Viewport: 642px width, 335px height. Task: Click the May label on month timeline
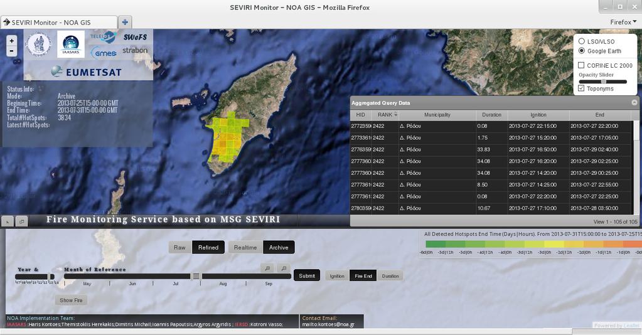(87, 284)
